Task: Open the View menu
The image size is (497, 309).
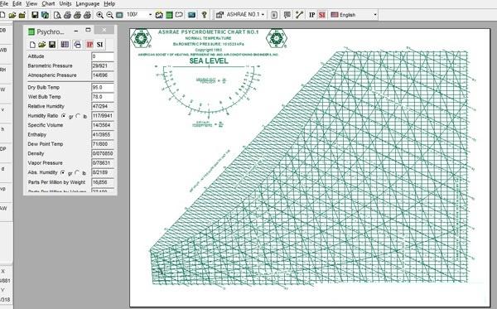Action: [x=31, y=4]
